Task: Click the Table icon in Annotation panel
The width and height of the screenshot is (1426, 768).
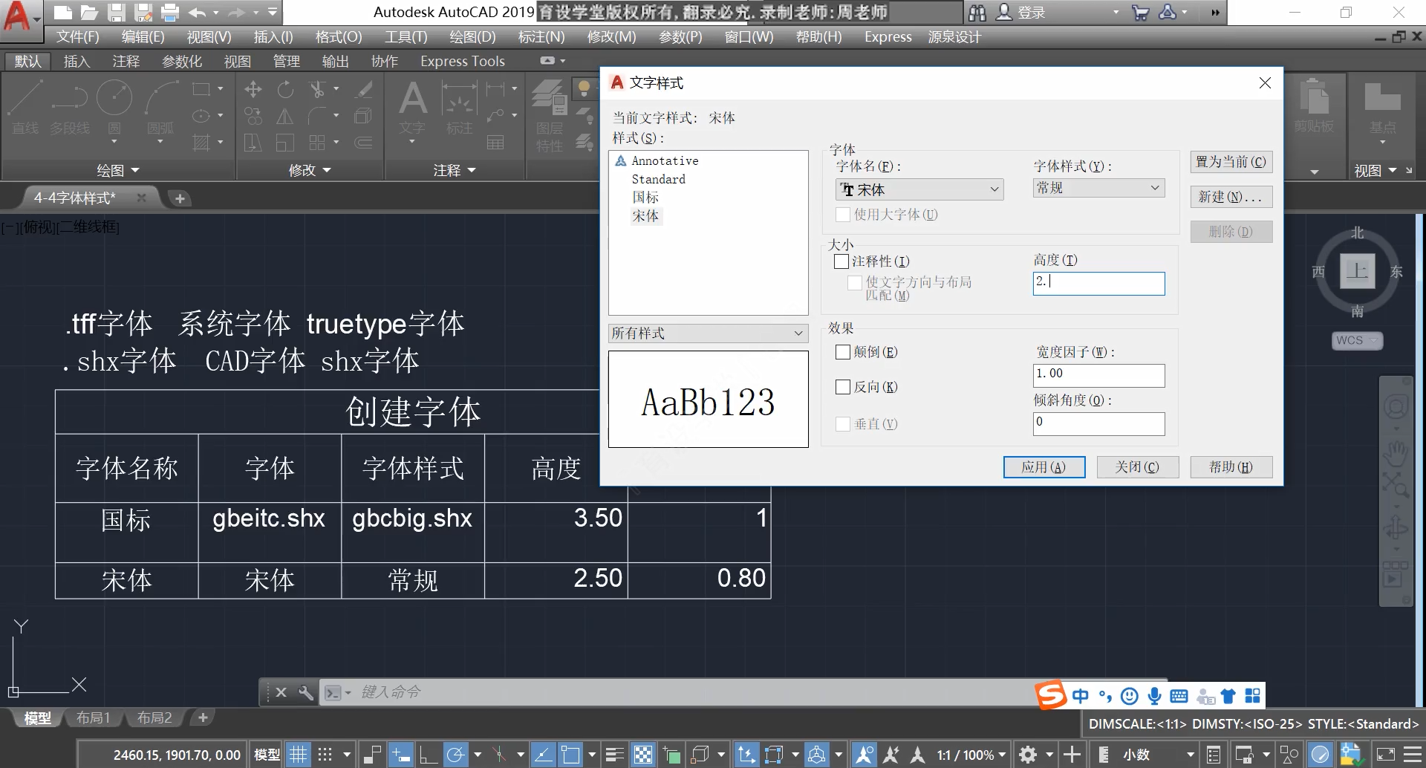Action: coord(495,143)
